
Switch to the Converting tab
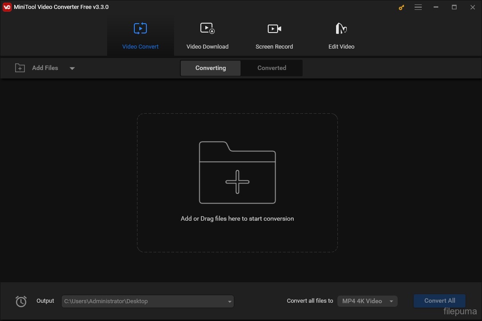pos(210,68)
